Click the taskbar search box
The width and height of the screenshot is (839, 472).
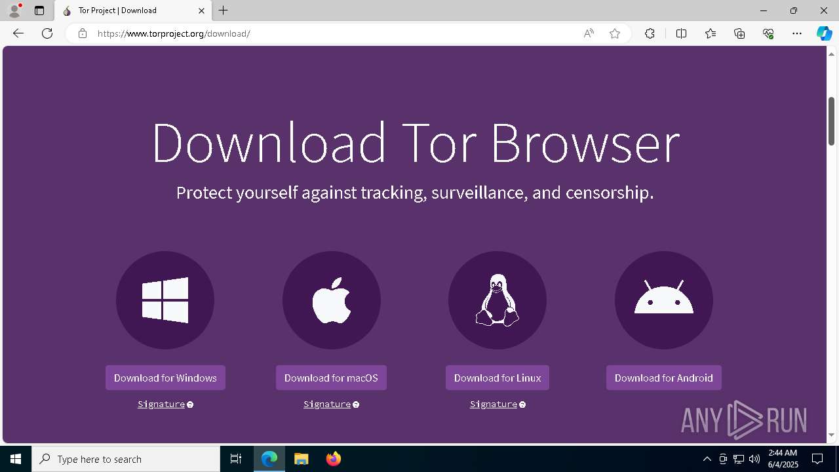click(126, 459)
